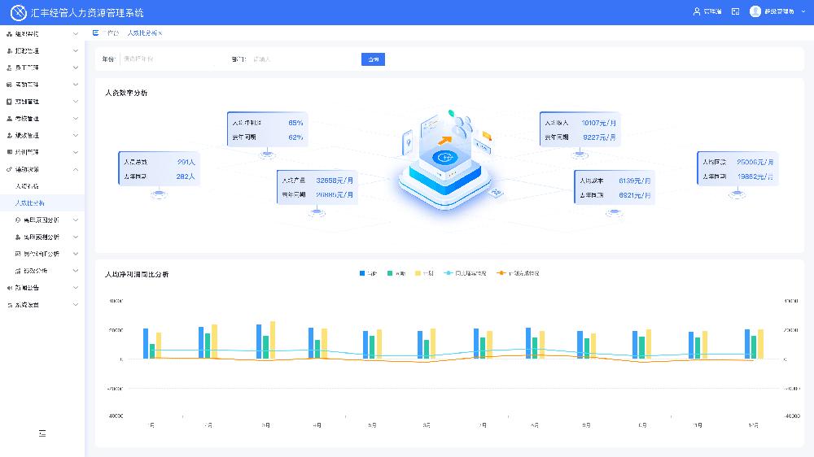Screen dimensions: 814x457
Task: Open the 新闻公告 sidebar menu
Action: point(42,287)
